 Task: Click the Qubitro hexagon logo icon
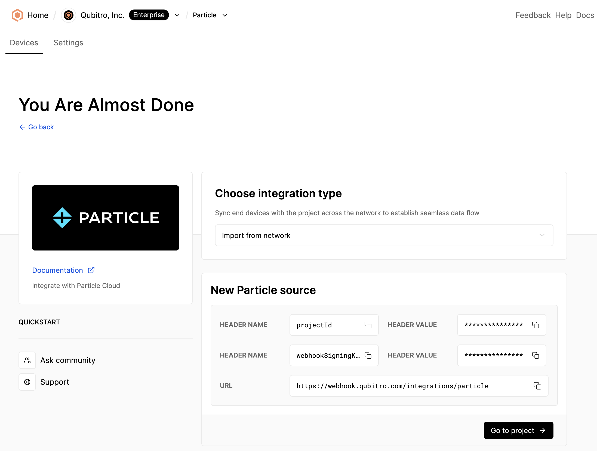point(17,15)
